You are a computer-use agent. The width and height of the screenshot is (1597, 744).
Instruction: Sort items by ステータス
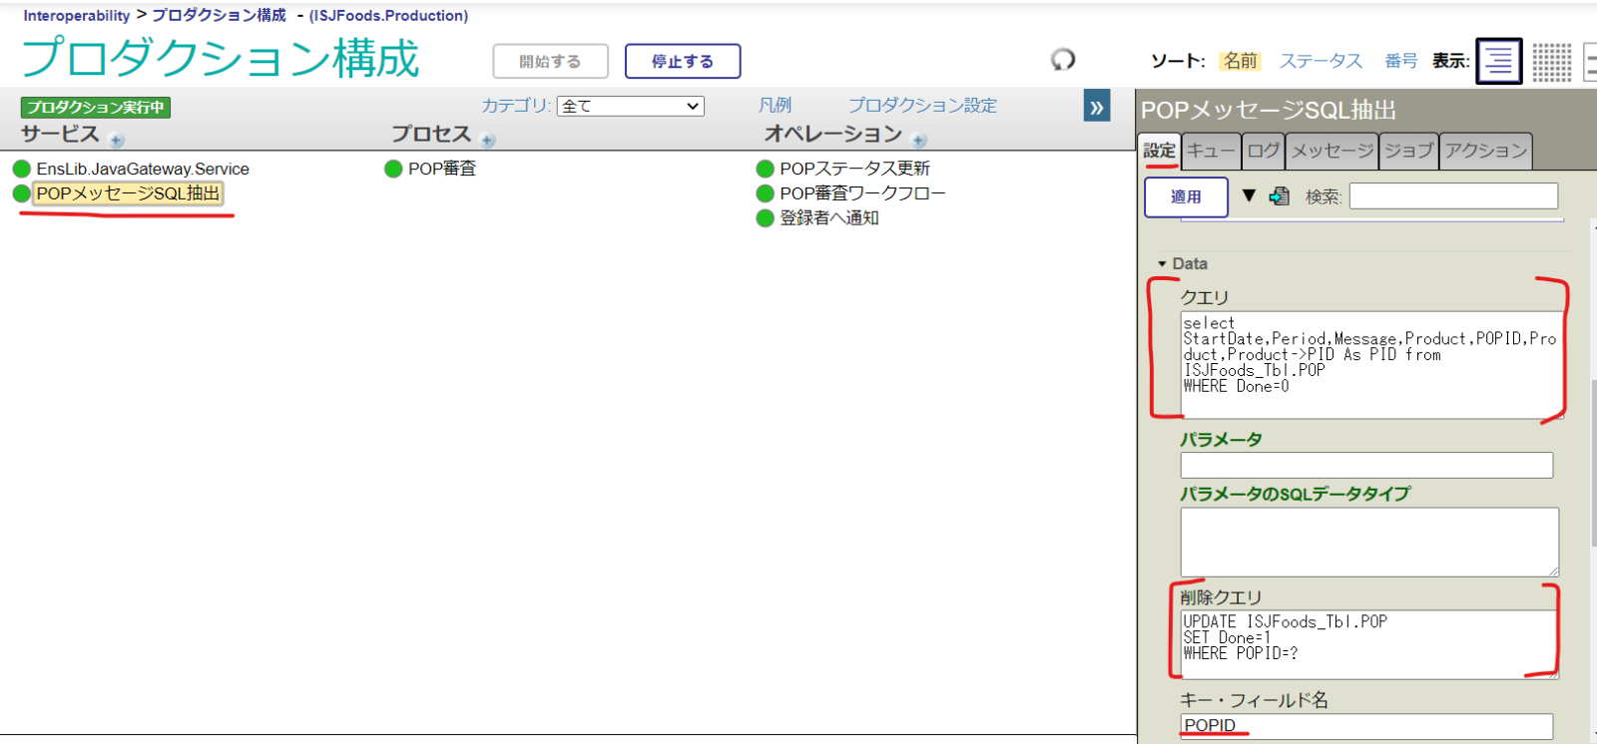1321,61
